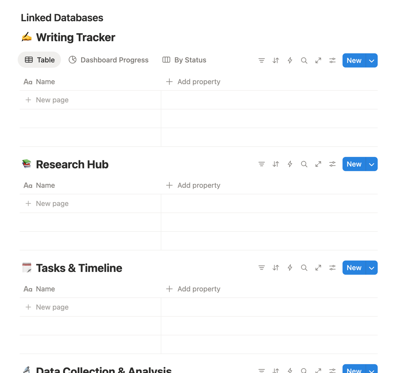Click New button in Research Hub

coord(354,164)
